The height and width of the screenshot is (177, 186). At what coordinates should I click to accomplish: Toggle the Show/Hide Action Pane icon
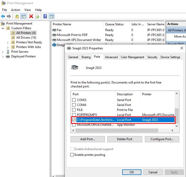52,16
